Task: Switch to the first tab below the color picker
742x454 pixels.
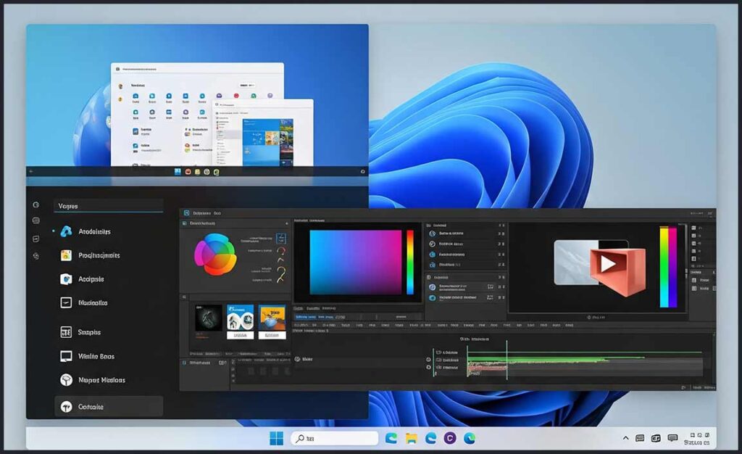Action: click(x=298, y=308)
